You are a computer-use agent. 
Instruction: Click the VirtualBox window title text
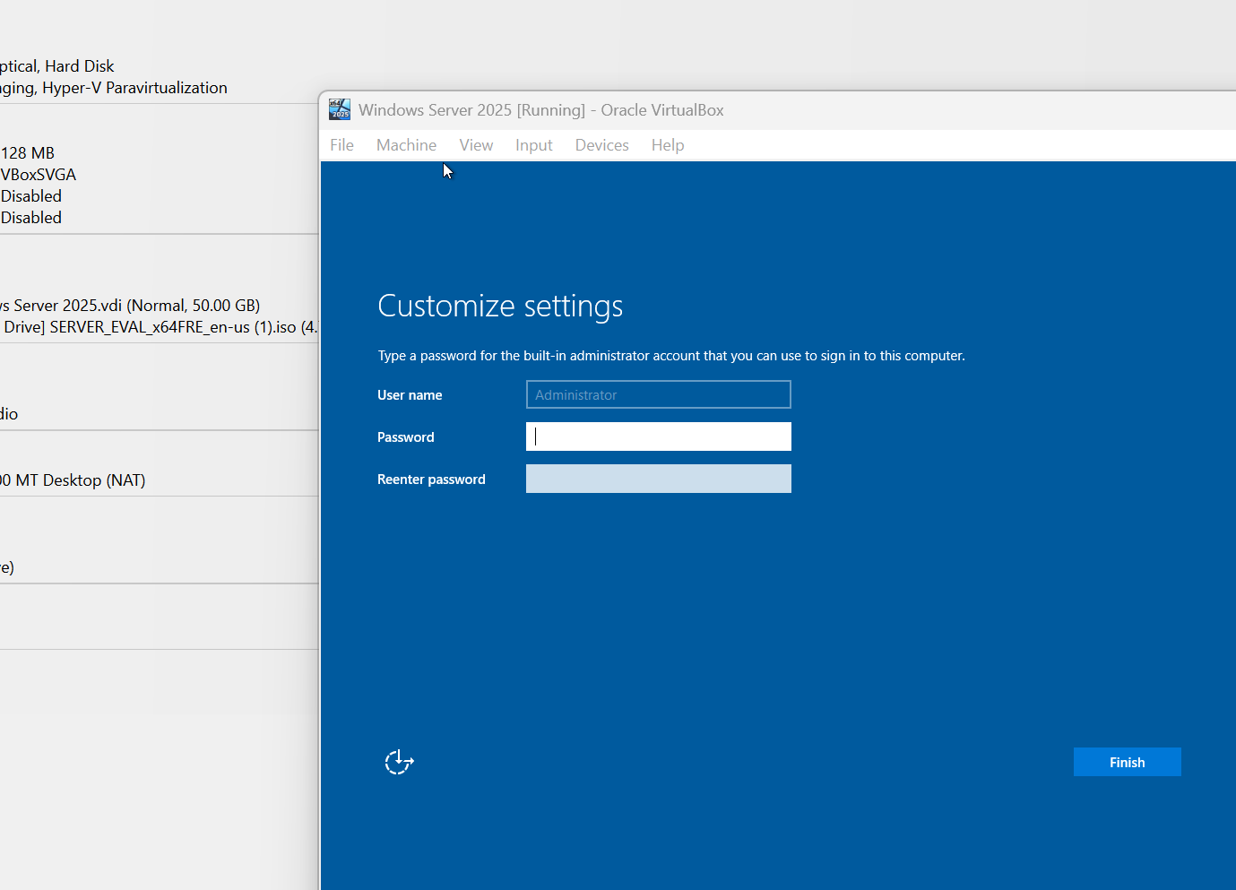coord(541,110)
